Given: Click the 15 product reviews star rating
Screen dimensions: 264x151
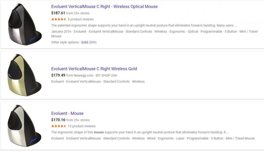Looking at the screenshot, I should (x=59, y=126).
